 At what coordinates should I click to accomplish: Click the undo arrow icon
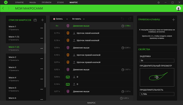click(122, 19)
